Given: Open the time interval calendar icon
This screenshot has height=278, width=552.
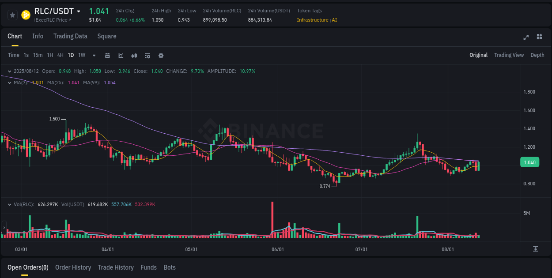Looking at the screenshot, I should click(x=107, y=55).
